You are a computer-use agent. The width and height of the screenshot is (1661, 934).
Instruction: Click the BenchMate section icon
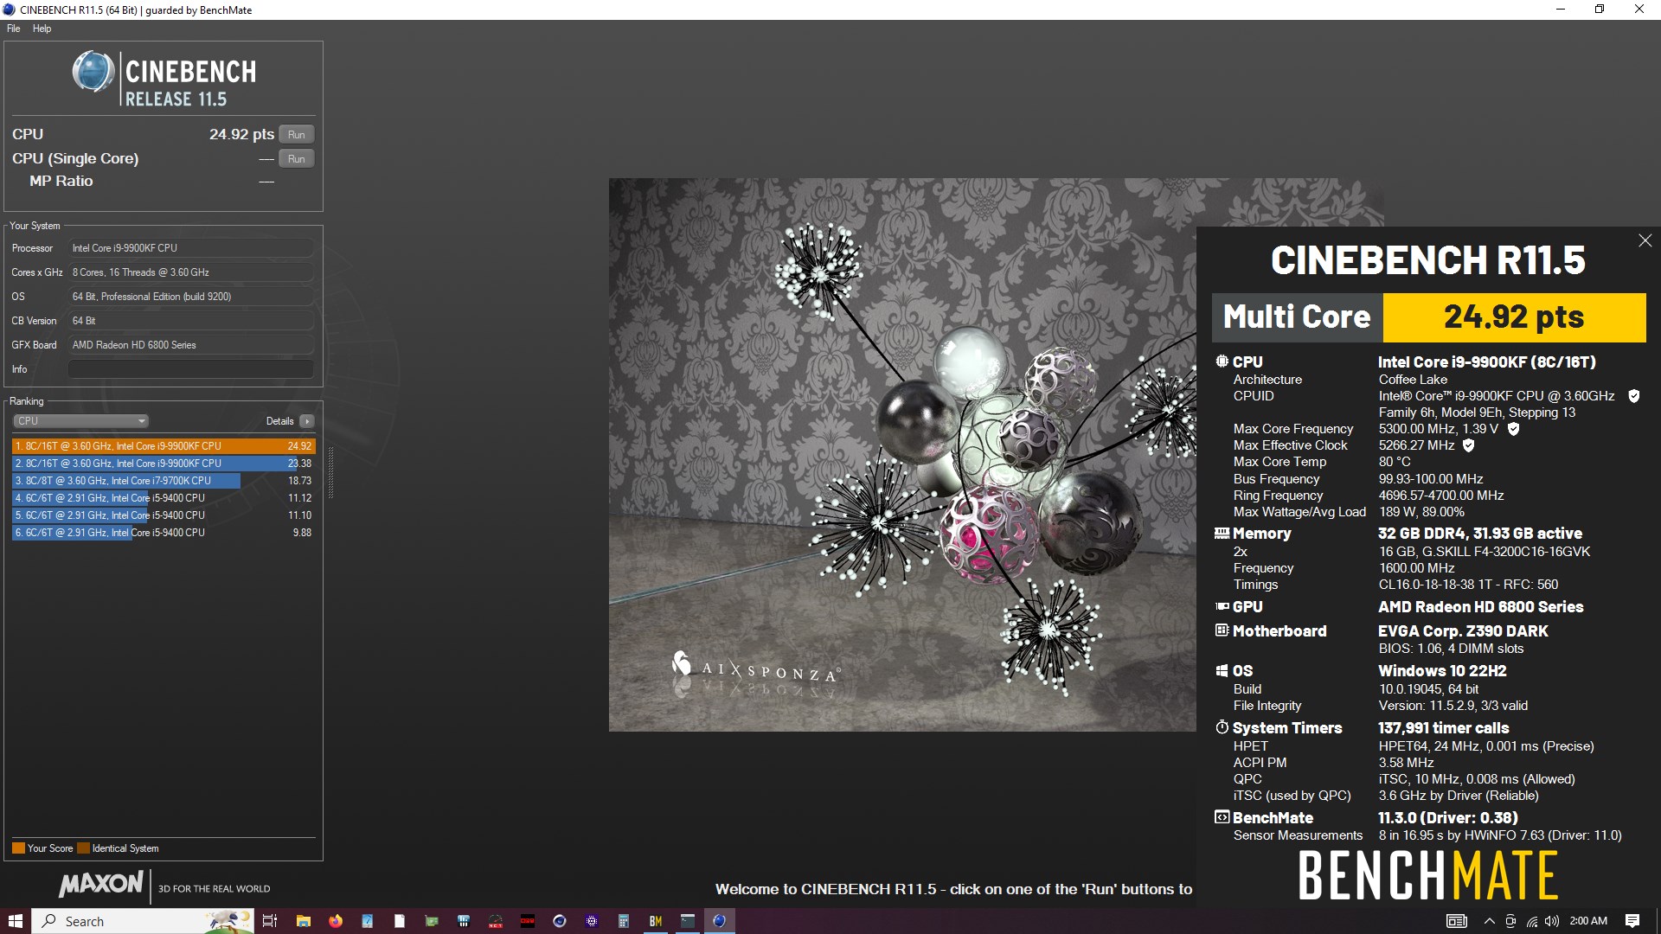1222,817
